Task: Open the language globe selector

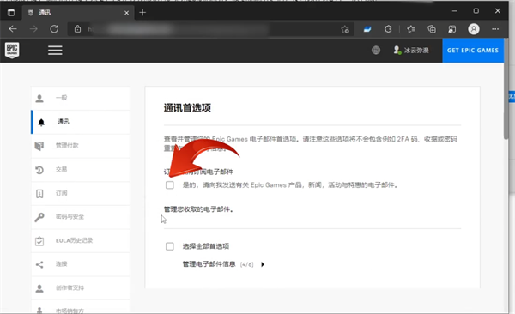Action: tap(376, 51)
